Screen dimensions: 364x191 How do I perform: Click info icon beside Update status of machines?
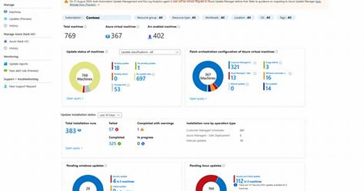[x=107, y=51]
